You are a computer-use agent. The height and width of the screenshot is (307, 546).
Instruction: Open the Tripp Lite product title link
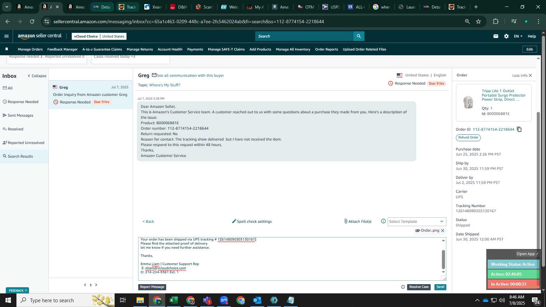pyautogui.click(x=503, y=95)
